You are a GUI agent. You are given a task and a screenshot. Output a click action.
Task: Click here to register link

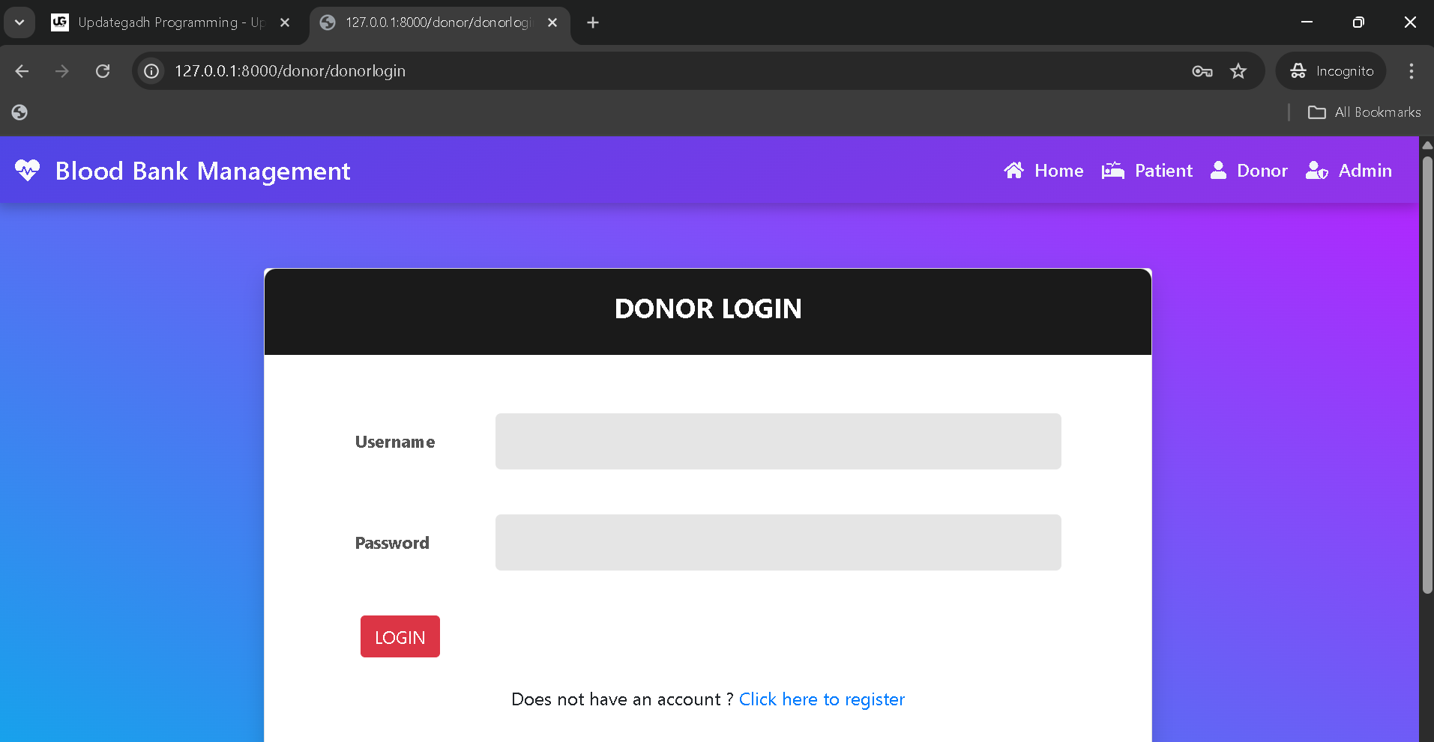point(822,699)
